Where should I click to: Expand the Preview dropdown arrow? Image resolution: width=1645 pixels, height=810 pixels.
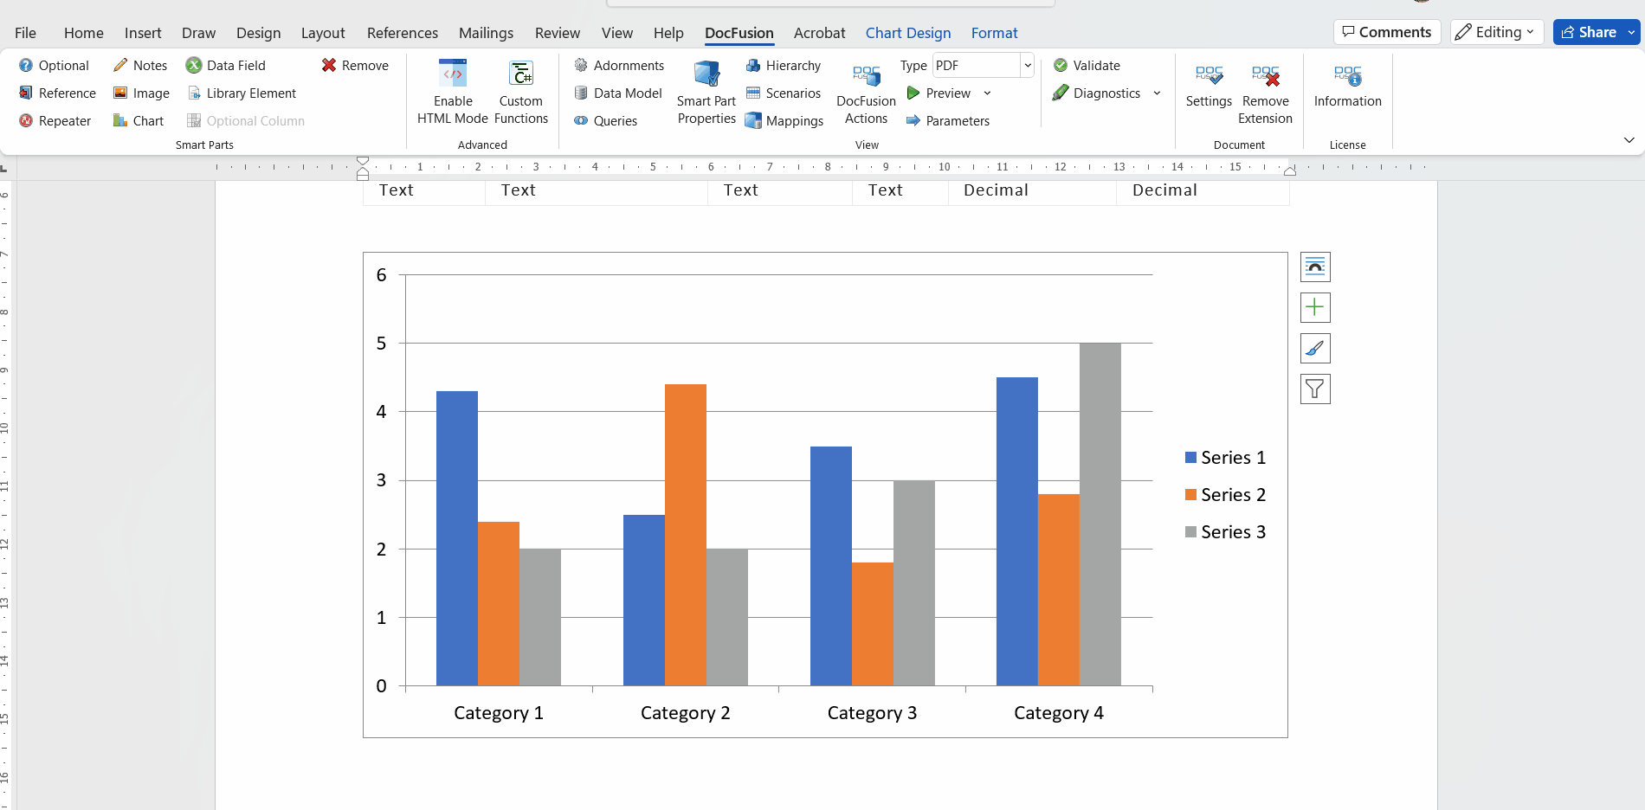[x=987, y=93]
